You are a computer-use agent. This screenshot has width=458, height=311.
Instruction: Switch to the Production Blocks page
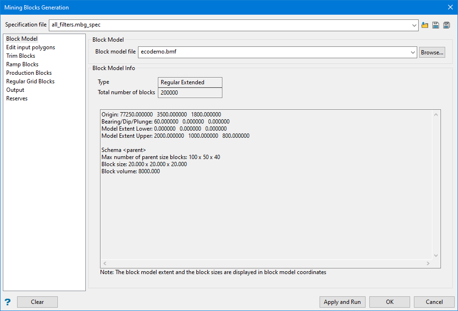coord(29,72)
